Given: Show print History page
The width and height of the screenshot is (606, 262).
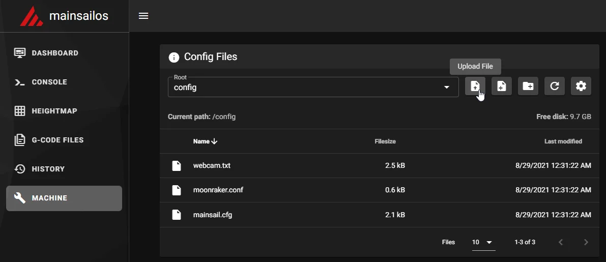Looking at the screenshot, I should point(48,169).
